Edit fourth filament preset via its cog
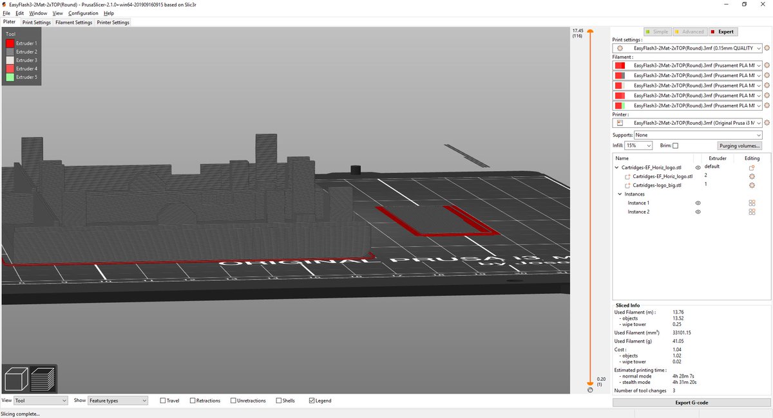Image resolution: width=773 pixels, height=418 pixels. pyautogui.click(x=767, y=95)
